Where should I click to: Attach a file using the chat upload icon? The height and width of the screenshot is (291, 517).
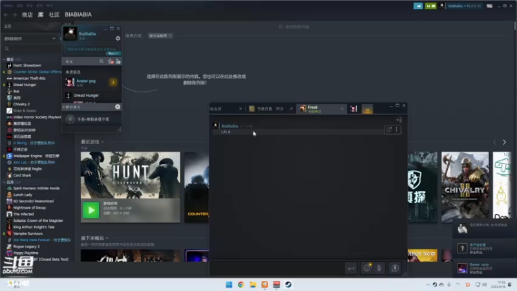click(x=379, y=268)
